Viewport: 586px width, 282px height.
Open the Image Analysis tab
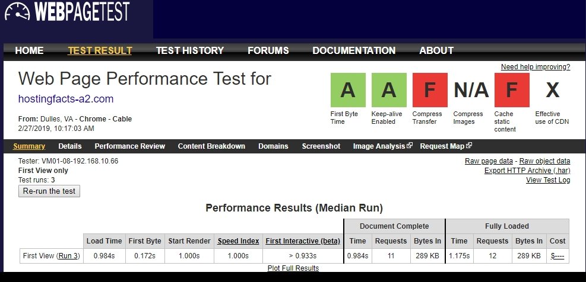coord(379,146)
